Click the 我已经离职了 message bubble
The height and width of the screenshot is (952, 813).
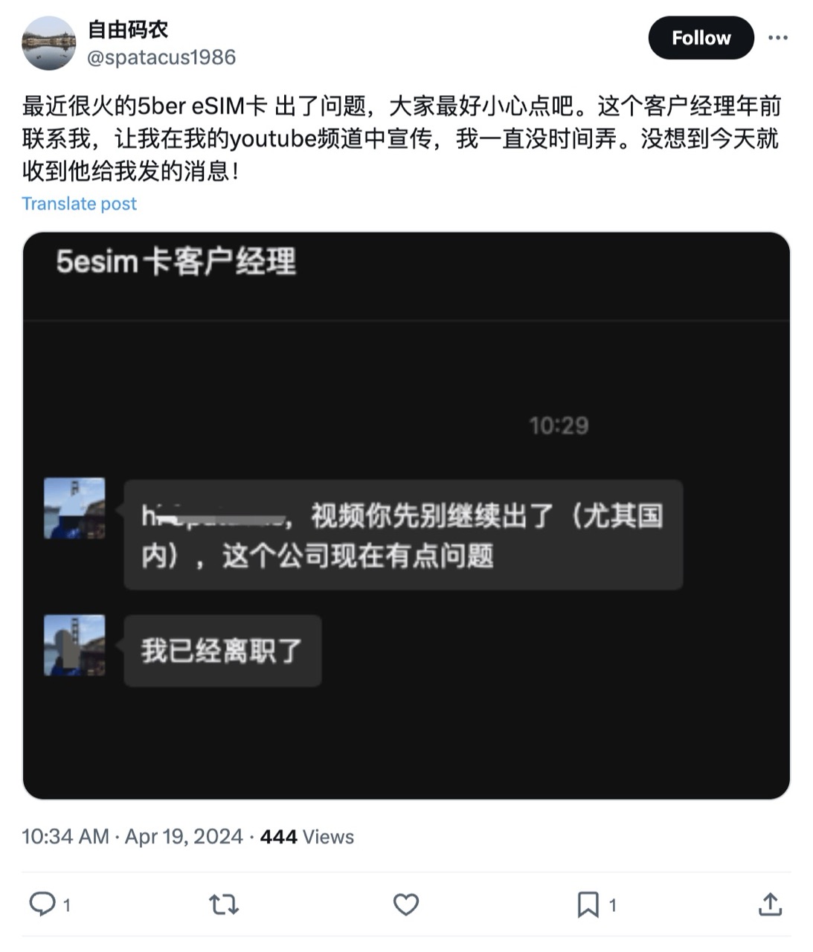click(x=222, y=651)
